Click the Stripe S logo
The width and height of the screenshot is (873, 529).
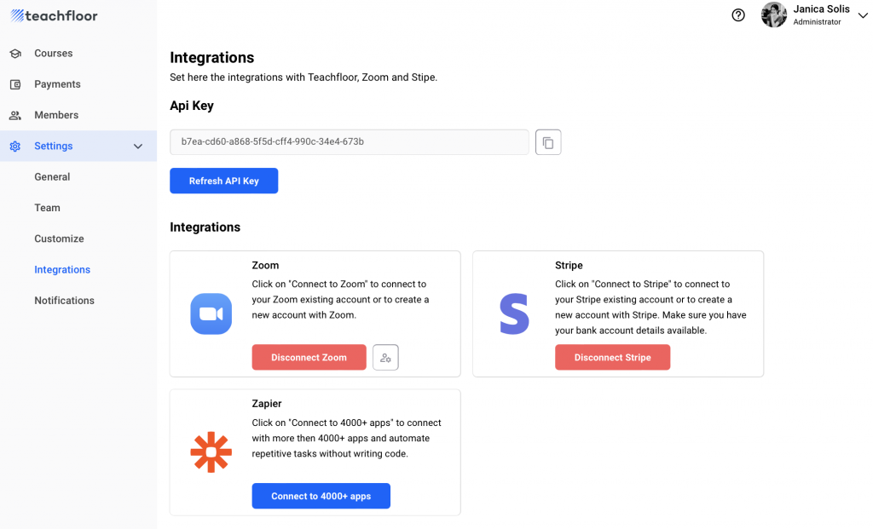(514, 313)
